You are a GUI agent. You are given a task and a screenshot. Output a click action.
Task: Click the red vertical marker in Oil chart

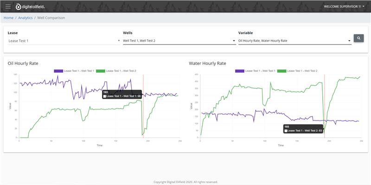[x=143, y=106]
